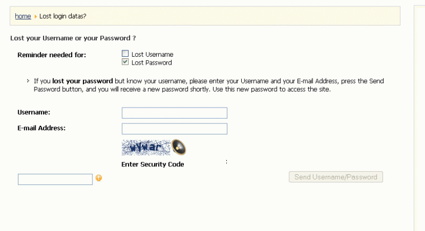Uncheck the Lost Password checkbox
This screenshot has height=231, width=425.
pos(125,62)
